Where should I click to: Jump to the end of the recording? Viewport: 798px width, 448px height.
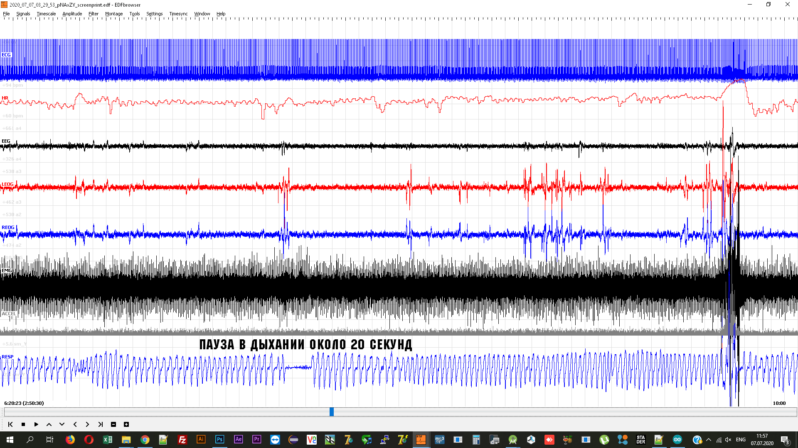click(100, 424)
